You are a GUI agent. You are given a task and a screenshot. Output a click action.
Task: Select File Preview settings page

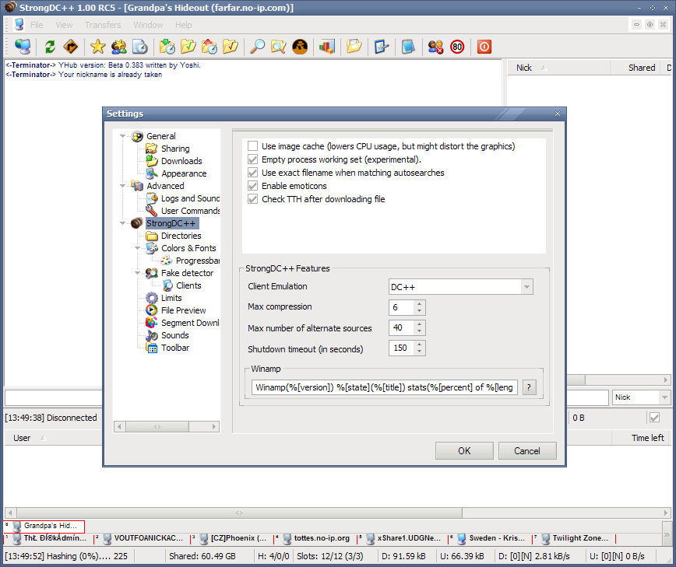(183, 310)
